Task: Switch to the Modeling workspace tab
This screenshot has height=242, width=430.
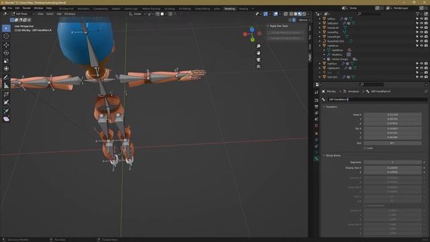Action: [x=230, y=9]
